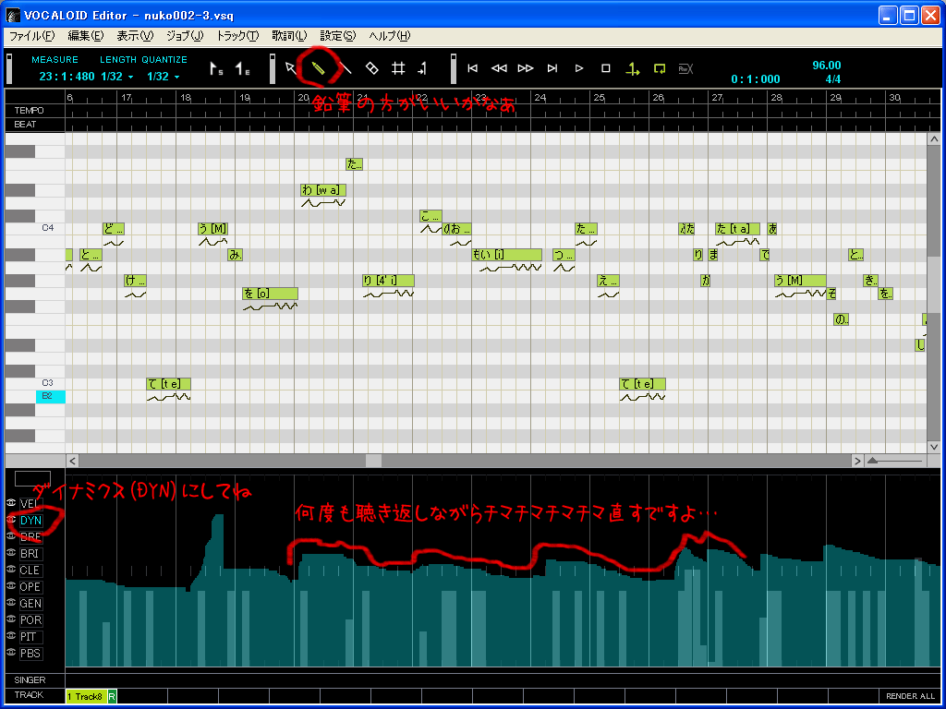The image size is (946, 709).
Task: Click the tempo value 96.00
Action: (826, 66)
